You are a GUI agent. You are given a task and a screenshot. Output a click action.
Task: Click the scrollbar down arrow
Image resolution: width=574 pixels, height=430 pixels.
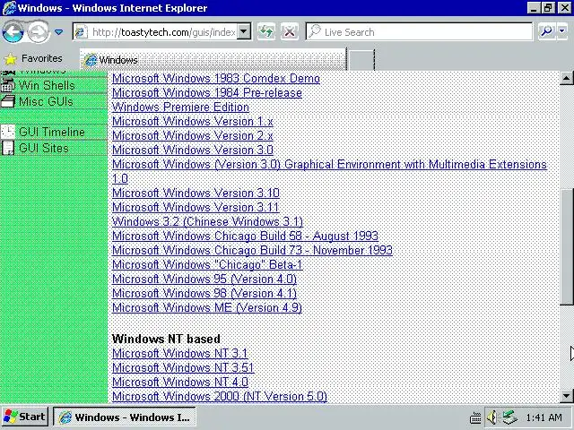pyautogui.click(x=566, y=396)
